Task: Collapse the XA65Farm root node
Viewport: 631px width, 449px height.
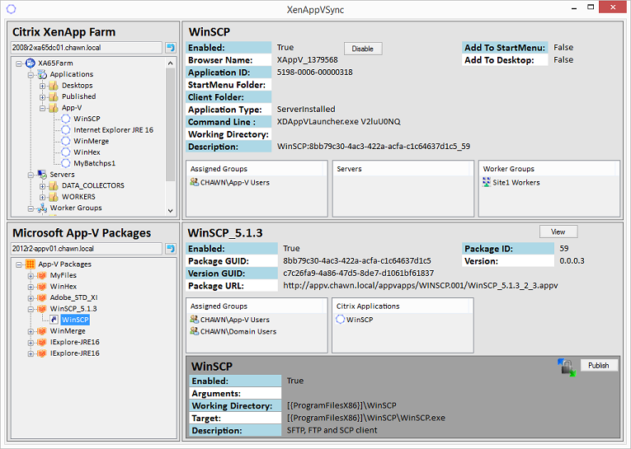Action: (19, 63)
